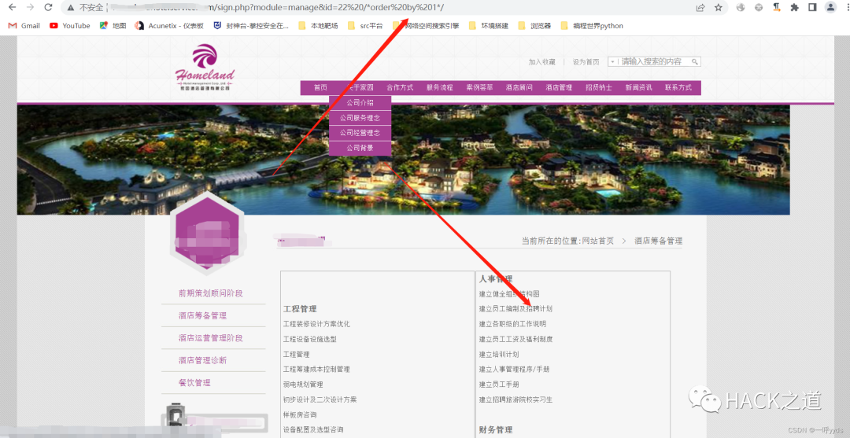
Task: Expand the 环境搭建 bookmark folder
Action: 493,25
